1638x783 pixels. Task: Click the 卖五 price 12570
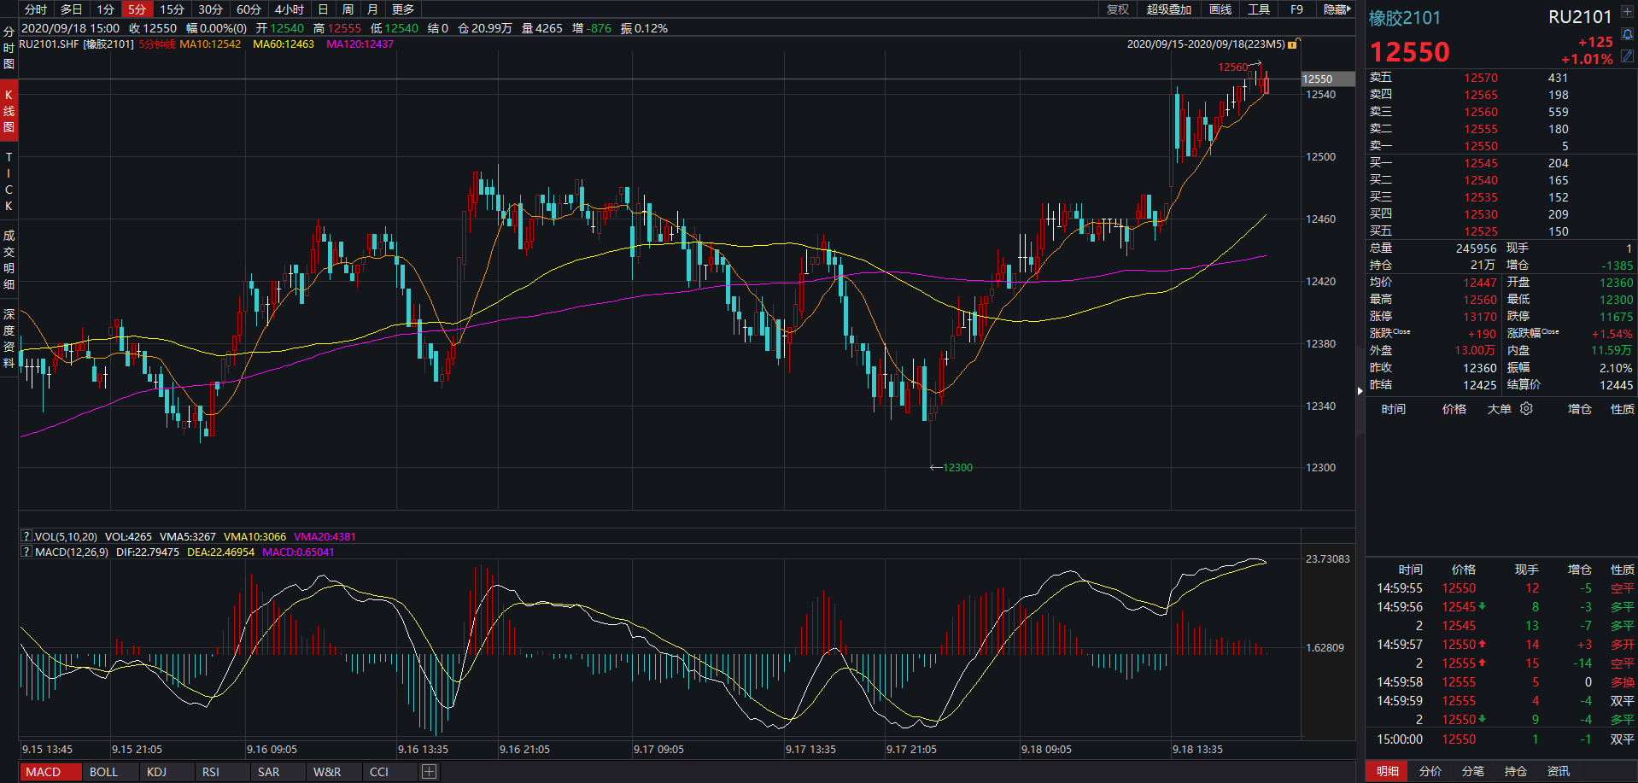(x=1481, y=78)
